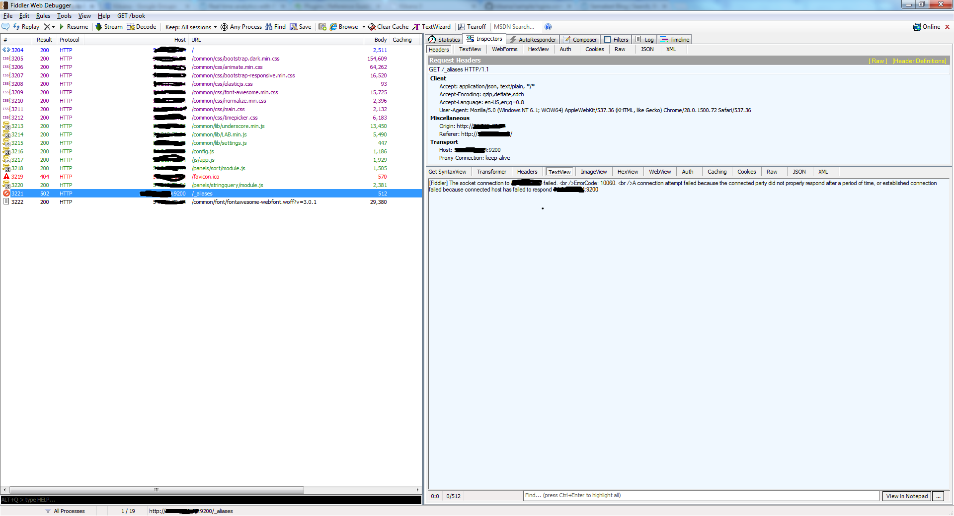Click the comment balloon toolbar icon
This screenshot has width=954, height=516.
coord(6,27)
